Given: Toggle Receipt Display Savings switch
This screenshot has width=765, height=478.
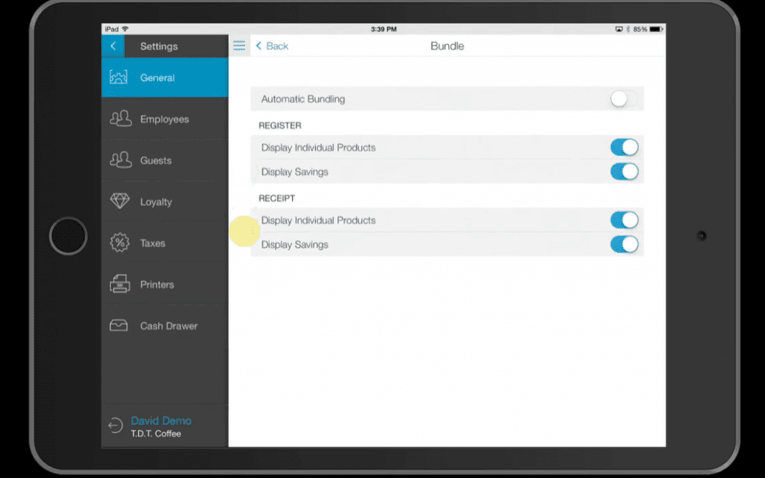Looking at the screenshot, I should click(624, 244).
